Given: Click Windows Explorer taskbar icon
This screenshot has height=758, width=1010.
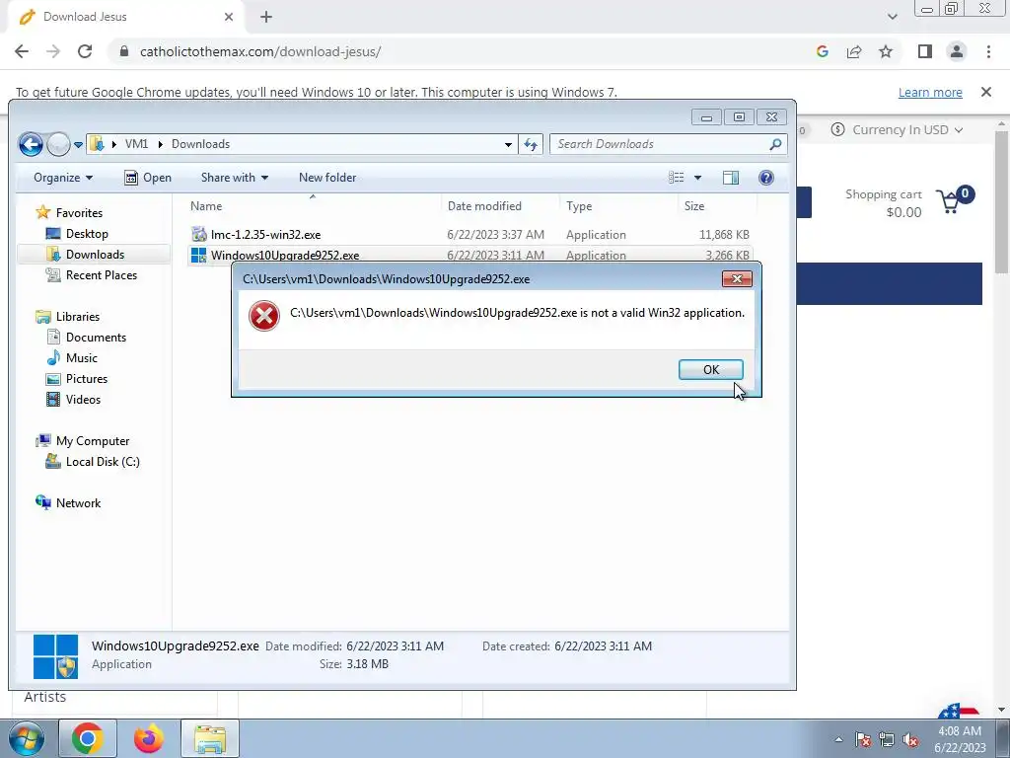Looking at the screenshot, I should tap(210, 738).
